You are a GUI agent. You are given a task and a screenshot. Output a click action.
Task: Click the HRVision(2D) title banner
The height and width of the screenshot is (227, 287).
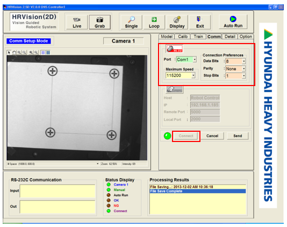click(x=34, y=22)
